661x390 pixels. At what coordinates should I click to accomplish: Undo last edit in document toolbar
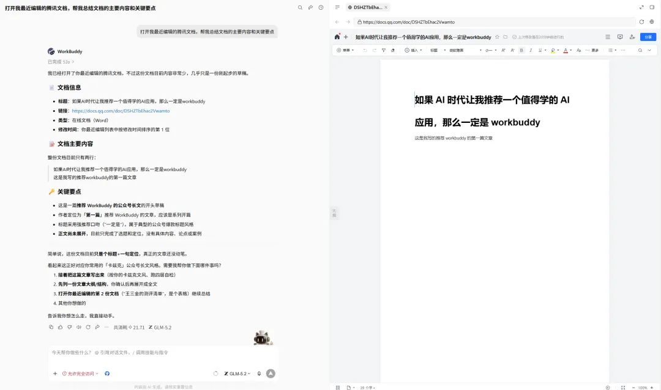(x=365, y=50)
